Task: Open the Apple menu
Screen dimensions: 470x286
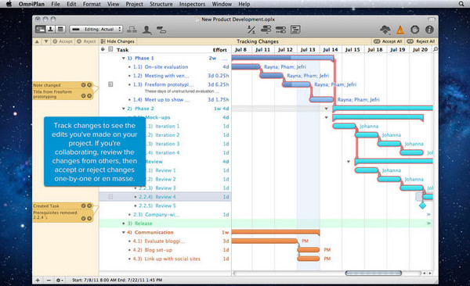Action: point(9,4)
